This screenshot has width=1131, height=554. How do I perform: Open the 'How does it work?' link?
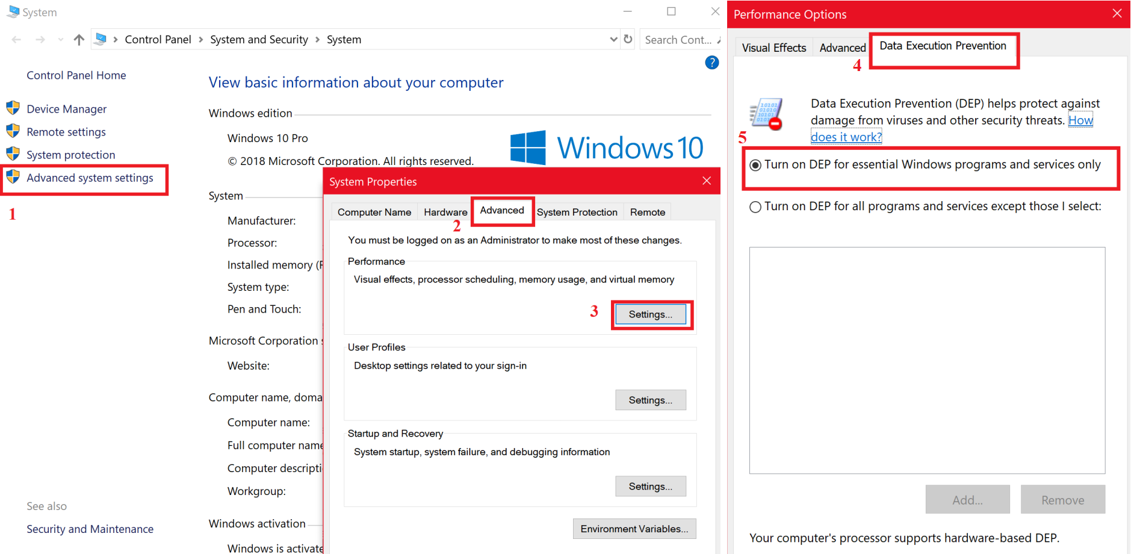coord(846,137)
